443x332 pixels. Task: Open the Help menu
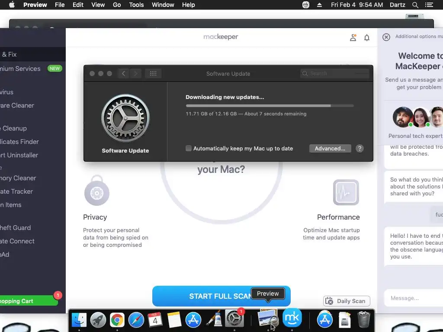(x=189, y=5)
